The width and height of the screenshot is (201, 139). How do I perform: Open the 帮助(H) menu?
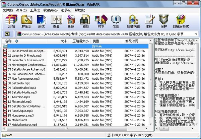80,10
